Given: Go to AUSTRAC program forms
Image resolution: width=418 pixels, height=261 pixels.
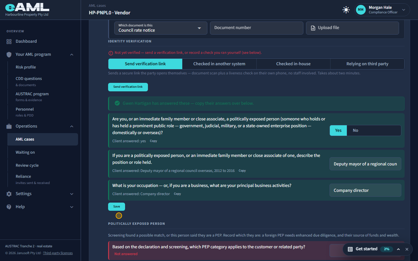Looking at the screenshot, I should pyautogui.click(x=32, y=97).
